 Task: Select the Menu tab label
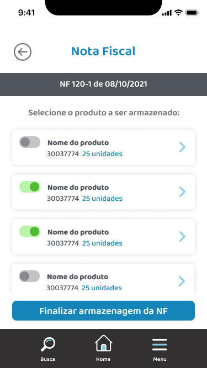coord(160,359)
